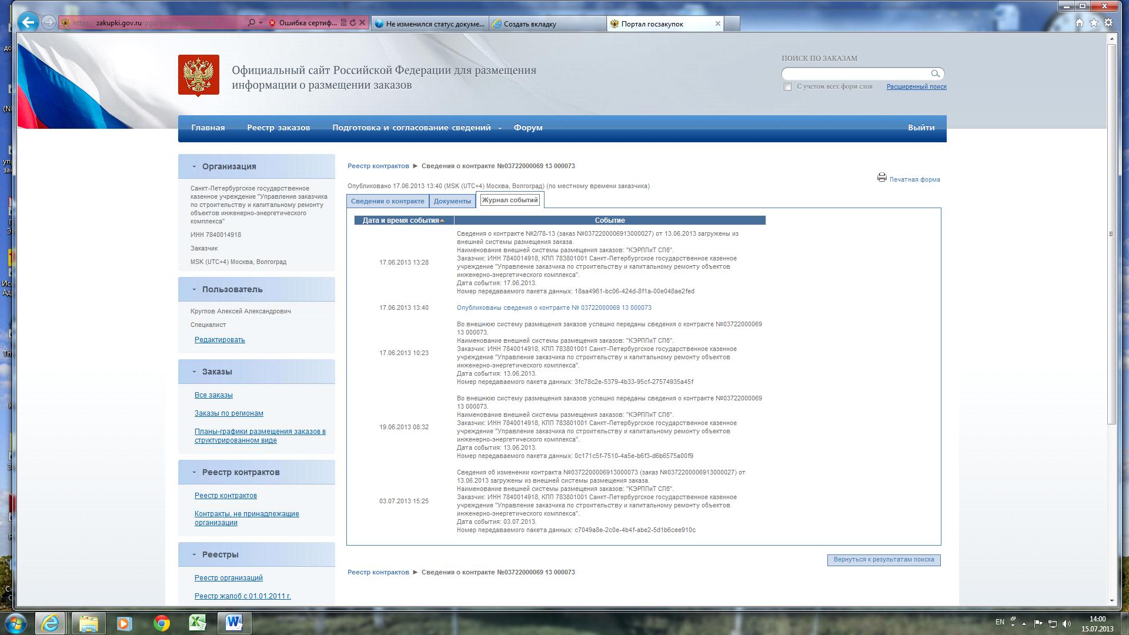This screenshot has width=1129, height=635.
Task: Close the Портал госзакупок browser tab
Action: (717, 24)
